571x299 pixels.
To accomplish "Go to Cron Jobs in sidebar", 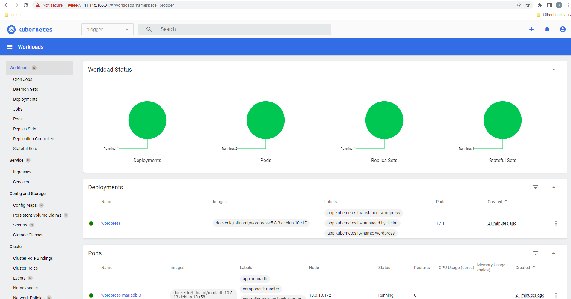I will coord(23,79).
